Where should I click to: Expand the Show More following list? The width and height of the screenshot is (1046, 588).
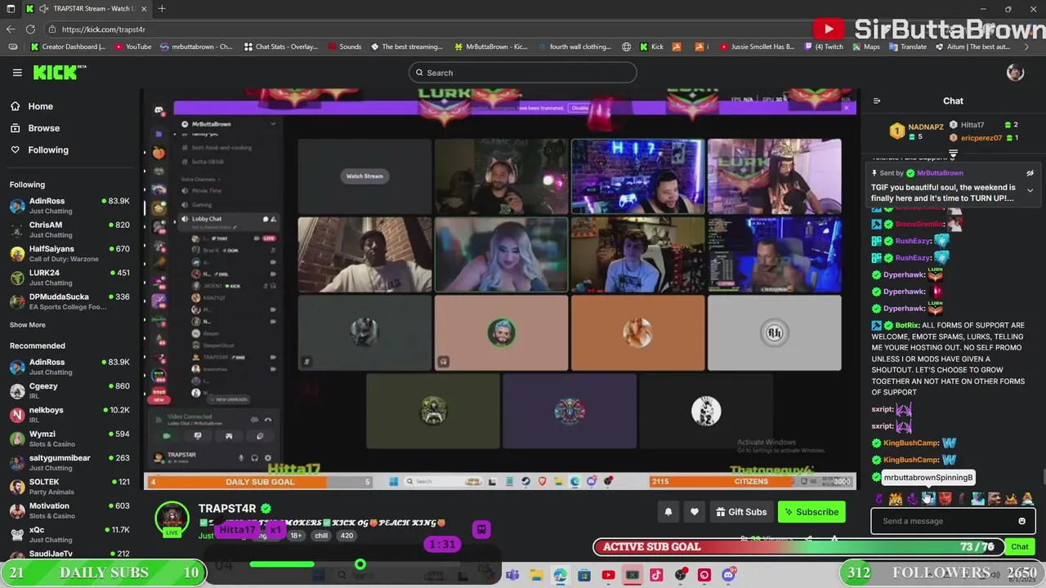28,325
